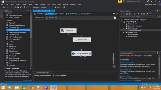Switch to the Control Flow tab

click(x=39, y=14)
